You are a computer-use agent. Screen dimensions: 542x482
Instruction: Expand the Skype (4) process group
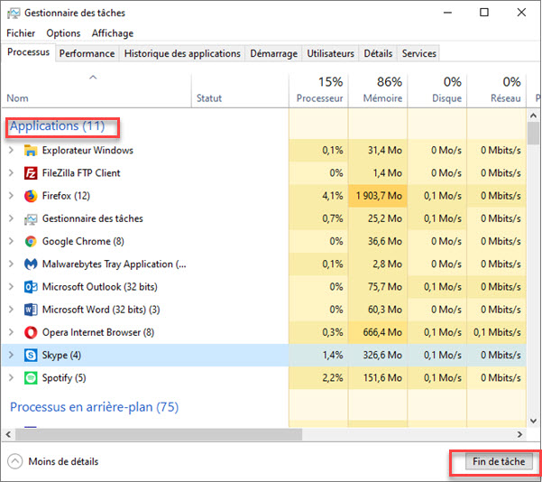click(11, 355)
